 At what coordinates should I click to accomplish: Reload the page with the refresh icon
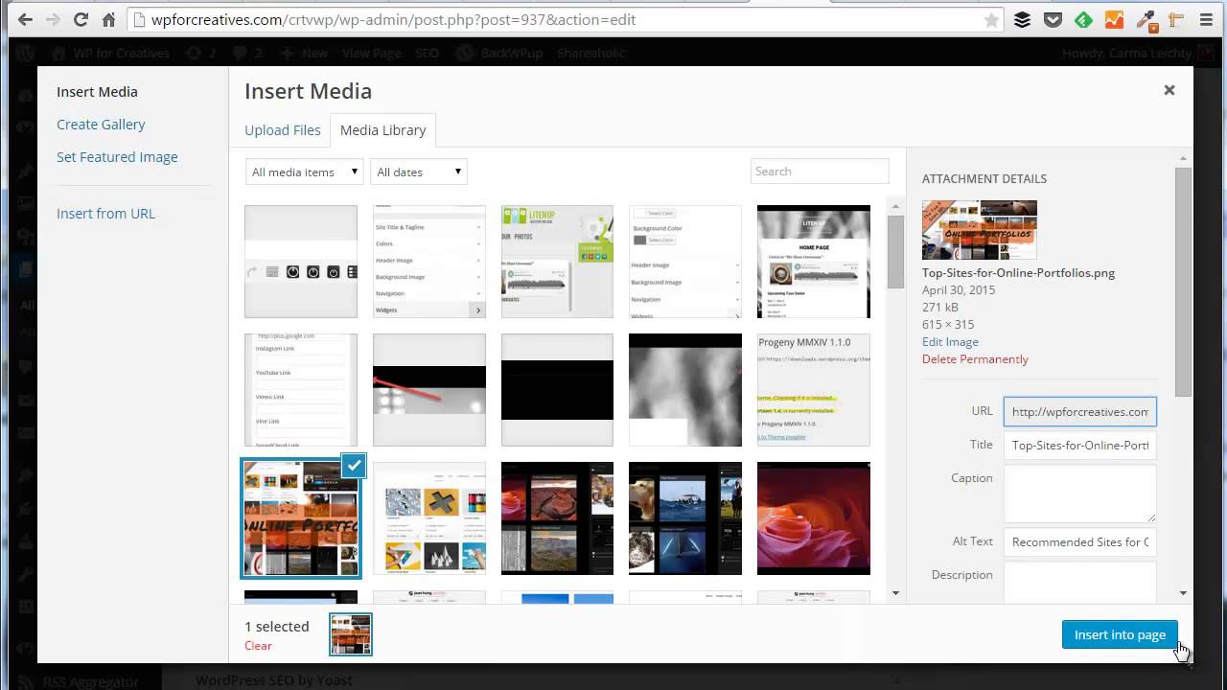[x=81, y=19]
